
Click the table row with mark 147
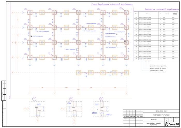tap(156, 29)
